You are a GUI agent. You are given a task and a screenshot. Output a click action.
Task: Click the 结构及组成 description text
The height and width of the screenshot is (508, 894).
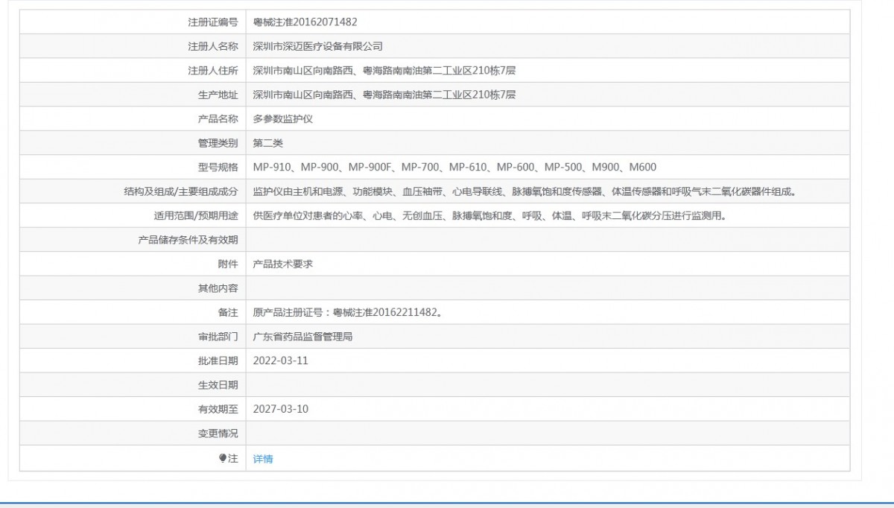pyautogui.click(x=525, y=191)
